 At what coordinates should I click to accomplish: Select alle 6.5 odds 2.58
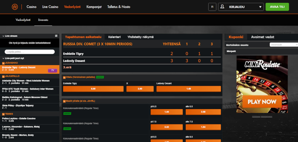[203, 112]
